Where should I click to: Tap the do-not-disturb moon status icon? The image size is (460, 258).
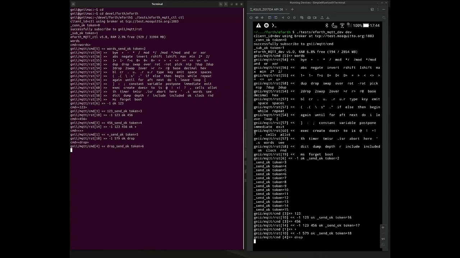point(334,25)
